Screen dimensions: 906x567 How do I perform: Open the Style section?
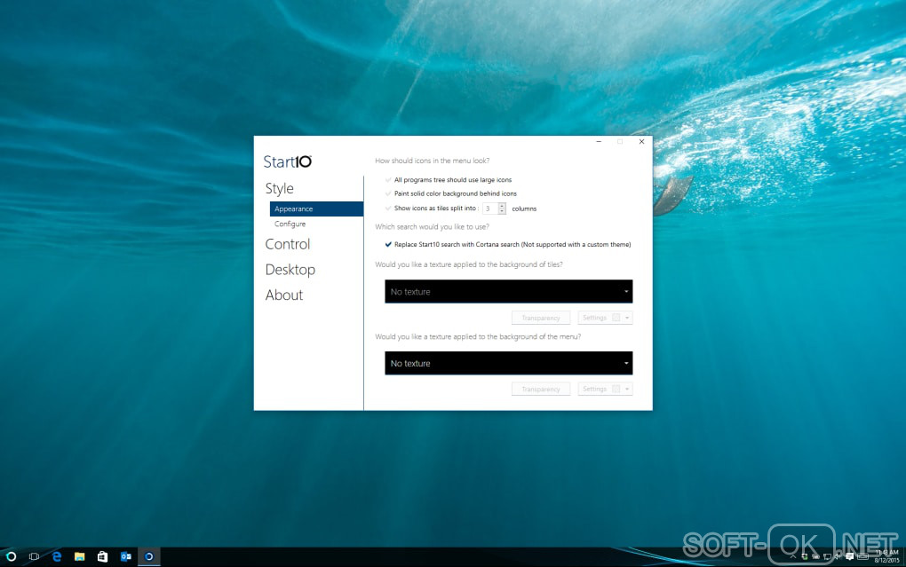(x=280, y=189)
